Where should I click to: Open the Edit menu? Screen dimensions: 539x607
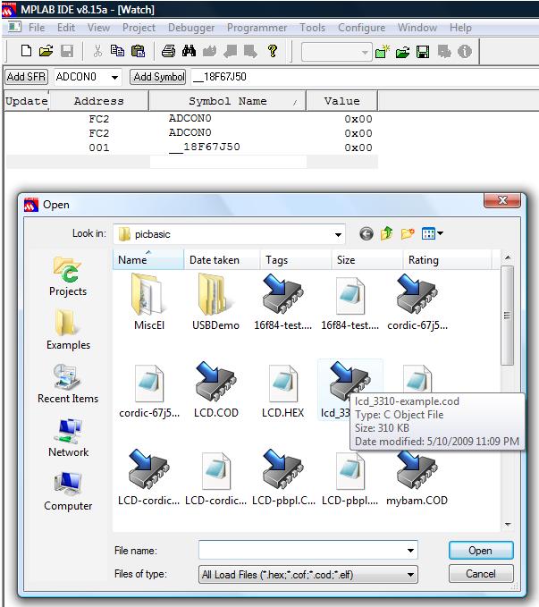(x=66, y=28)
